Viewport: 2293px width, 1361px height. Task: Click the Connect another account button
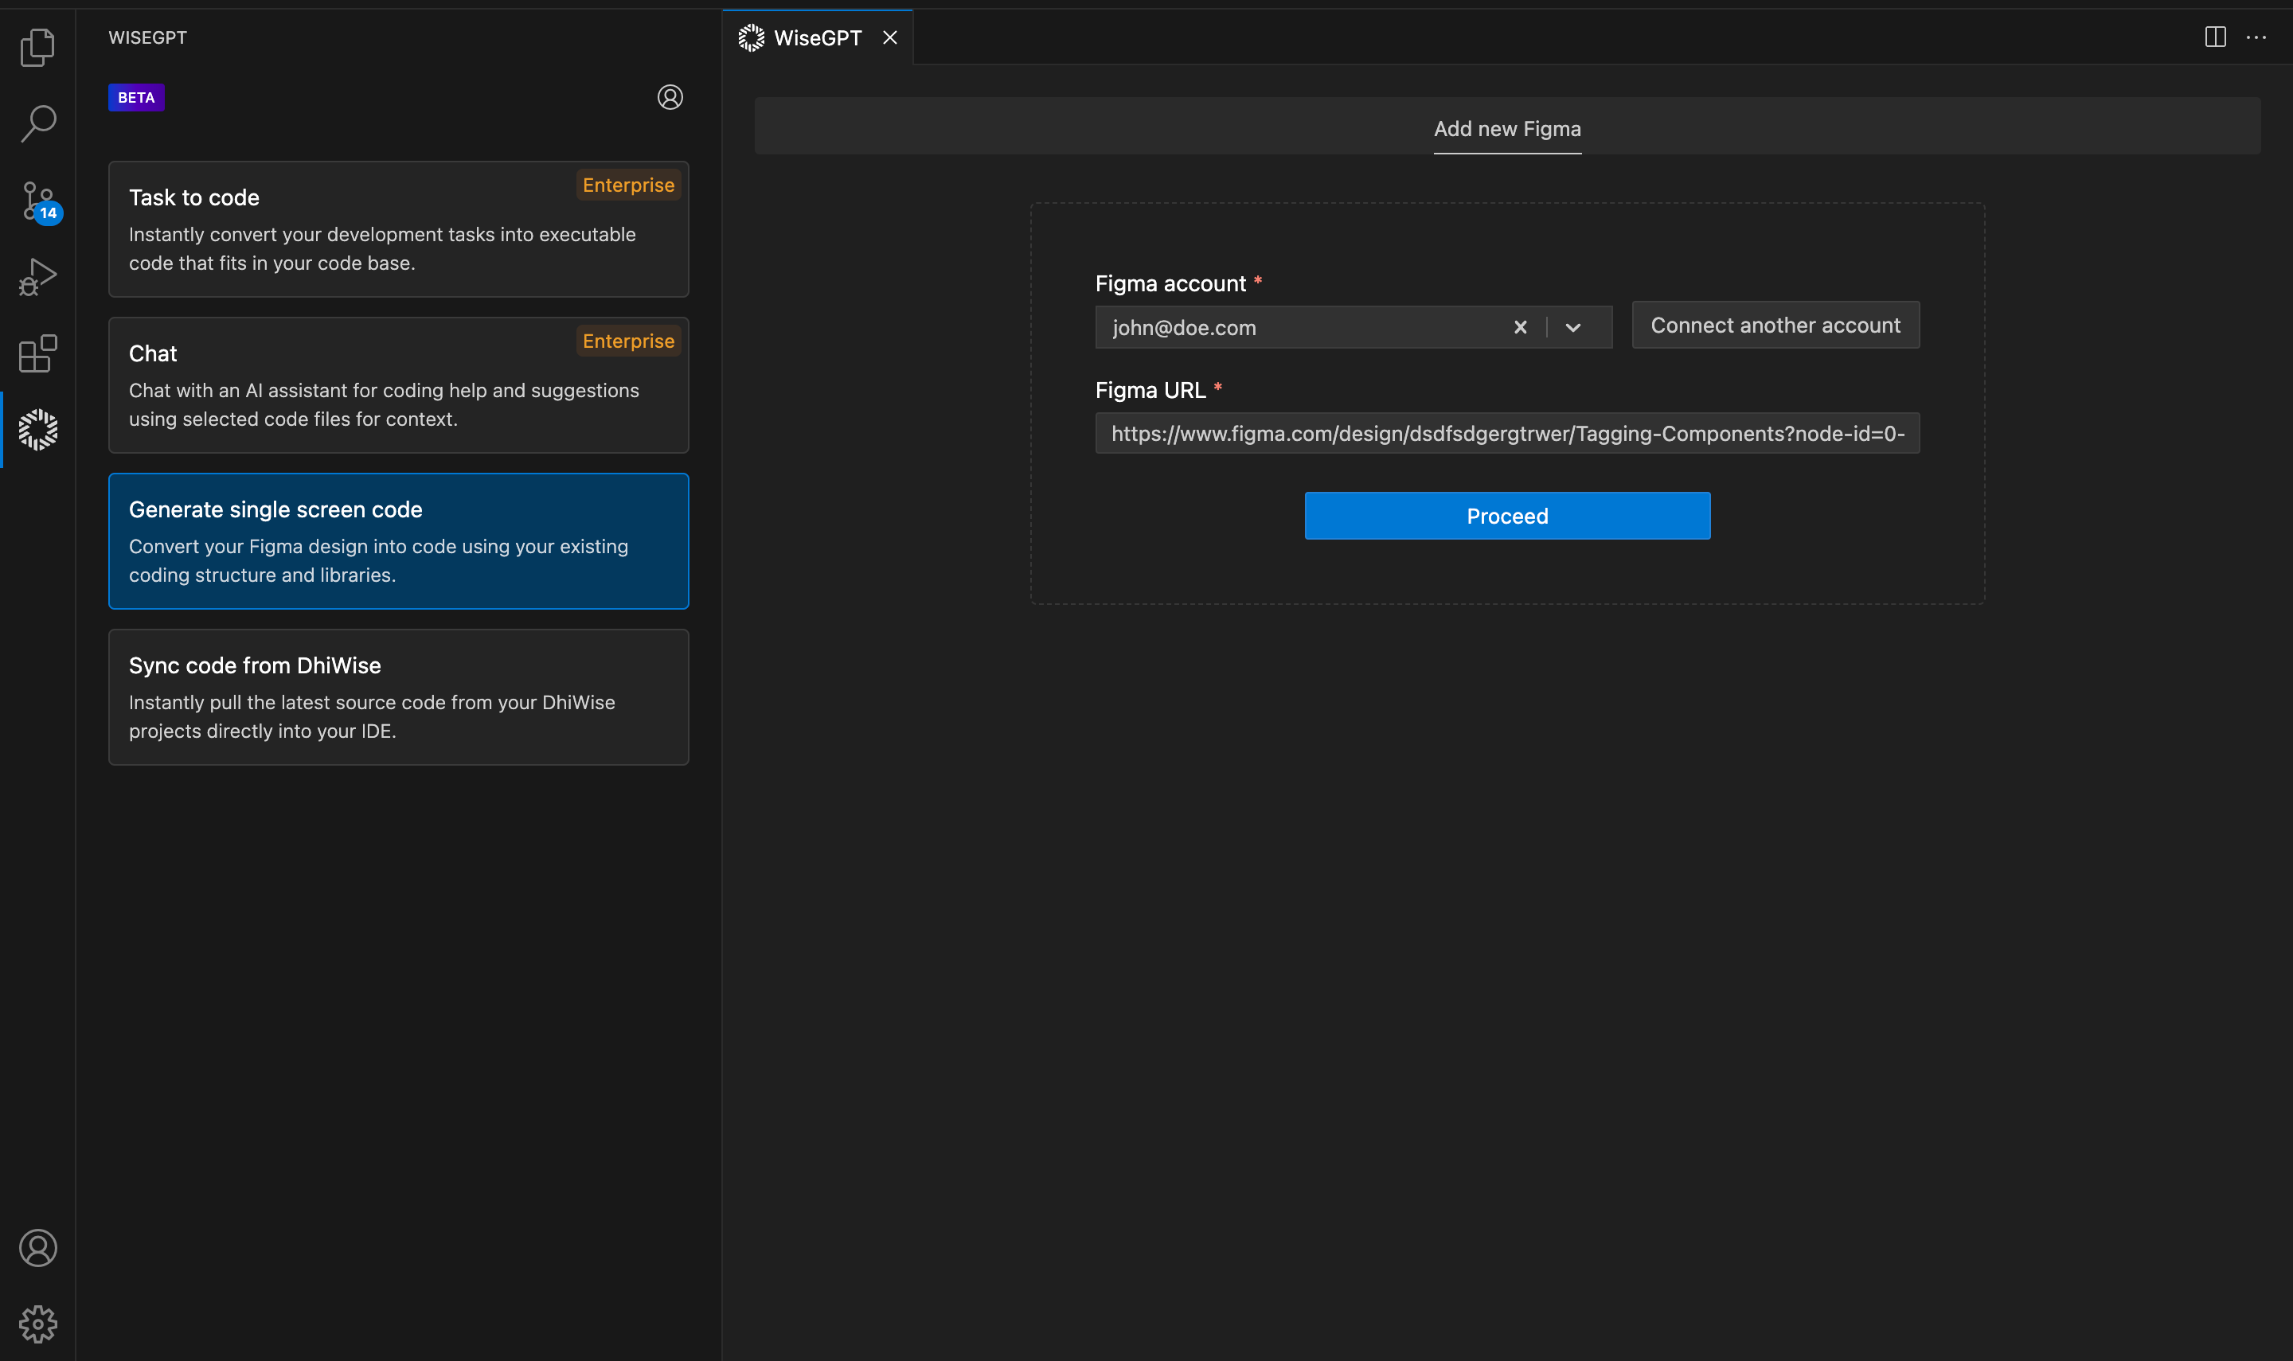click(x=1775, y=326)
